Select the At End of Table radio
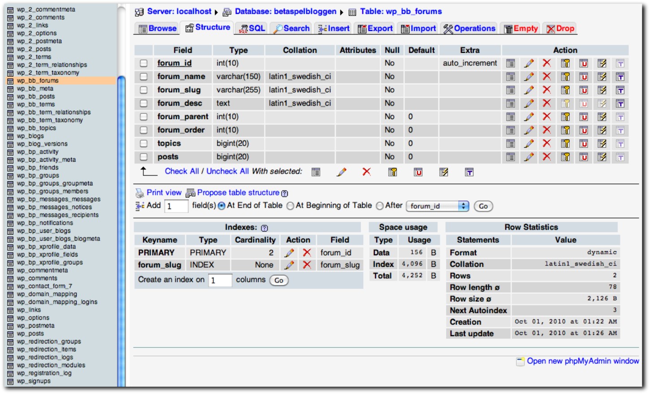This screenshot has width=650, height=394. coord(221,206)
